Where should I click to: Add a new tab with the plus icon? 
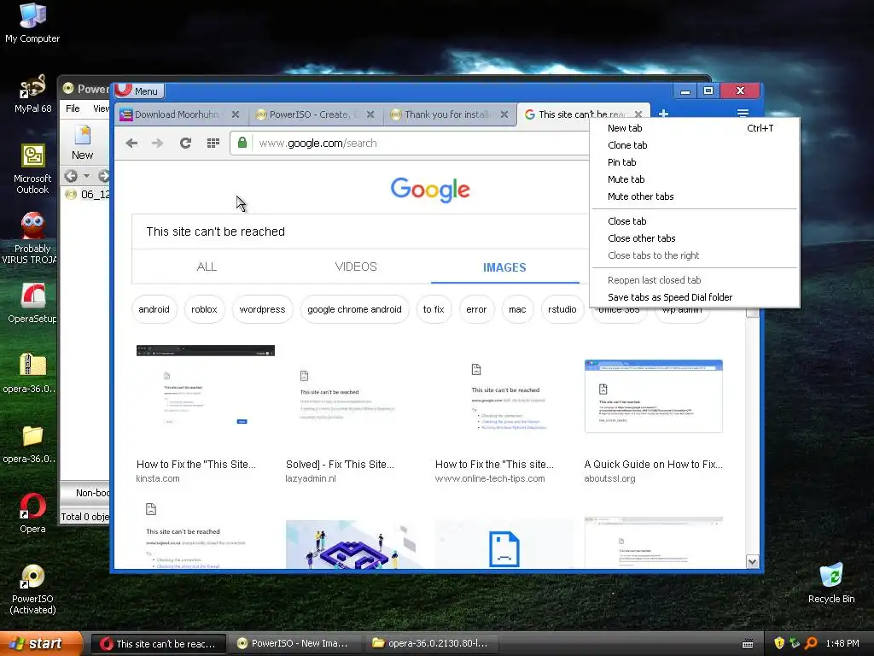[663, 114]
